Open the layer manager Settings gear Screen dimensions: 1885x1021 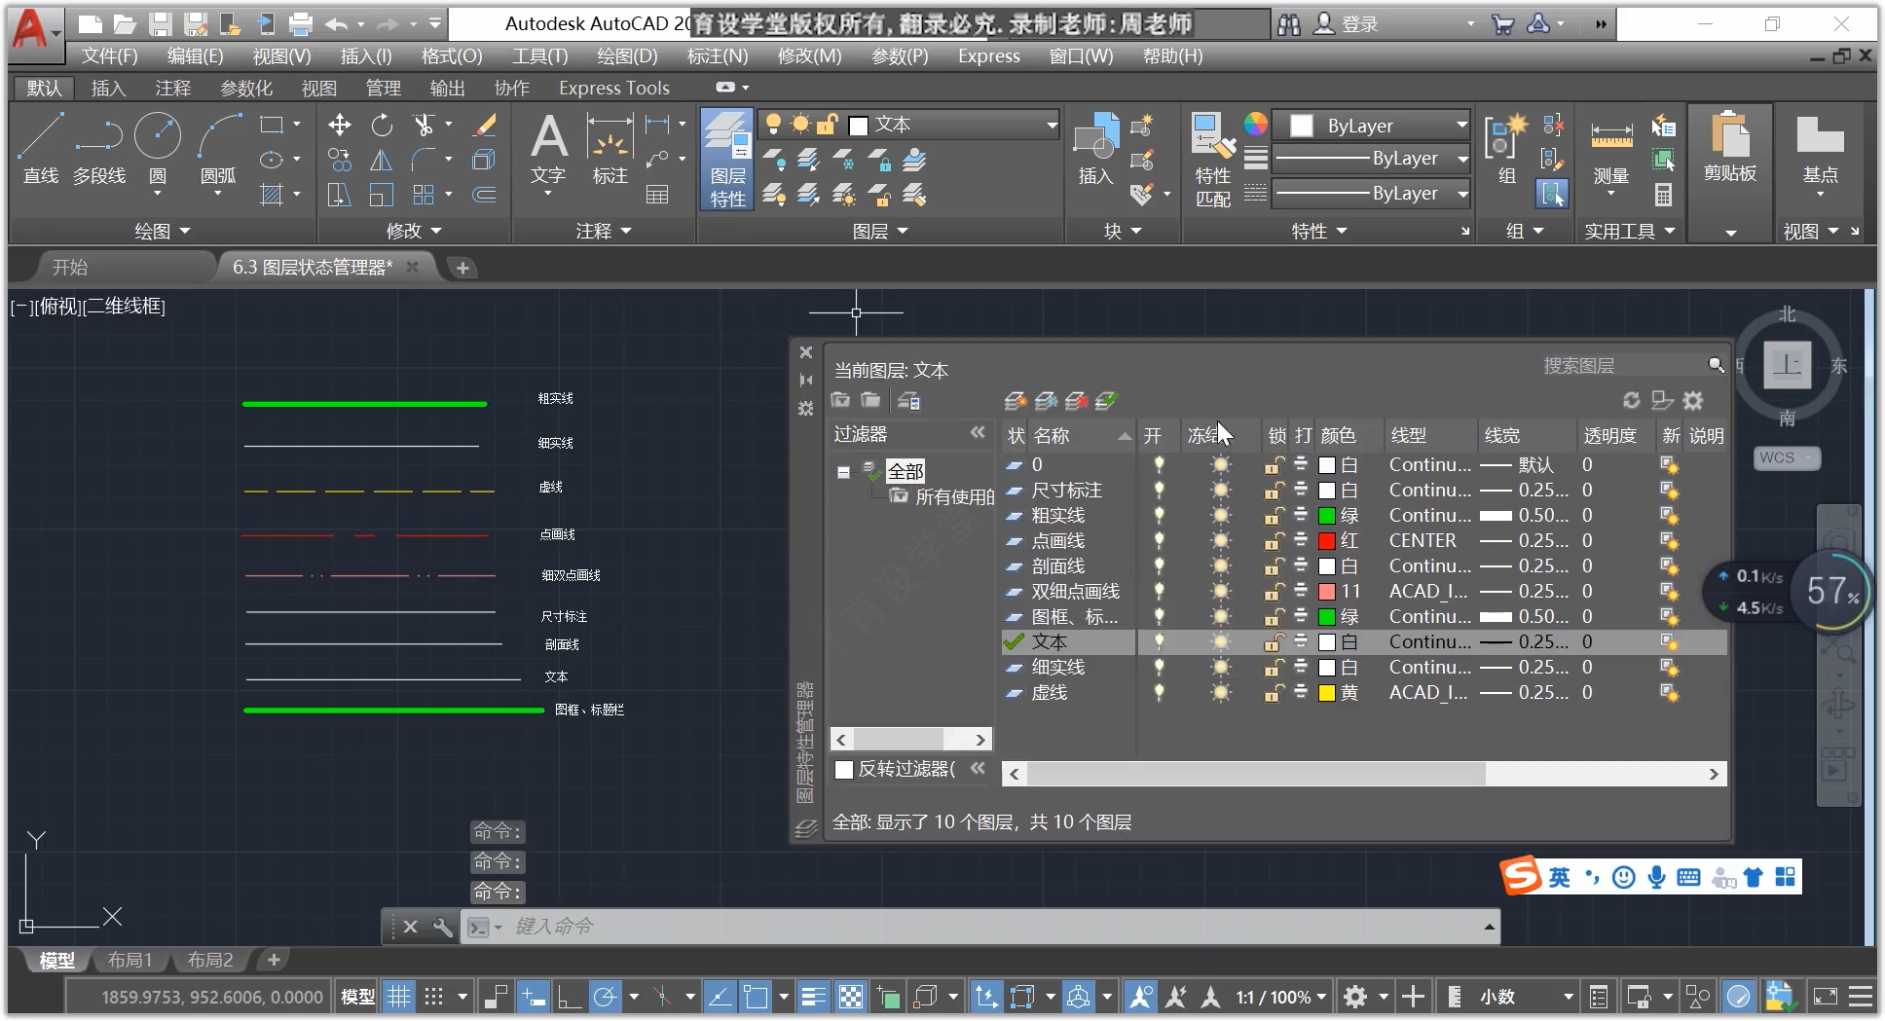1693,400
